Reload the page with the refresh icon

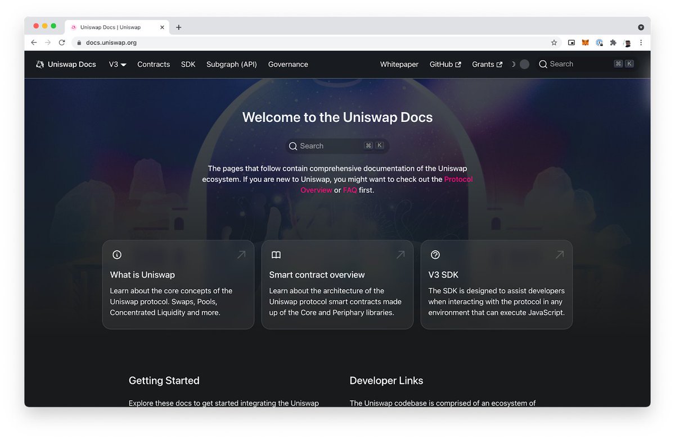[x=62, y=43]
